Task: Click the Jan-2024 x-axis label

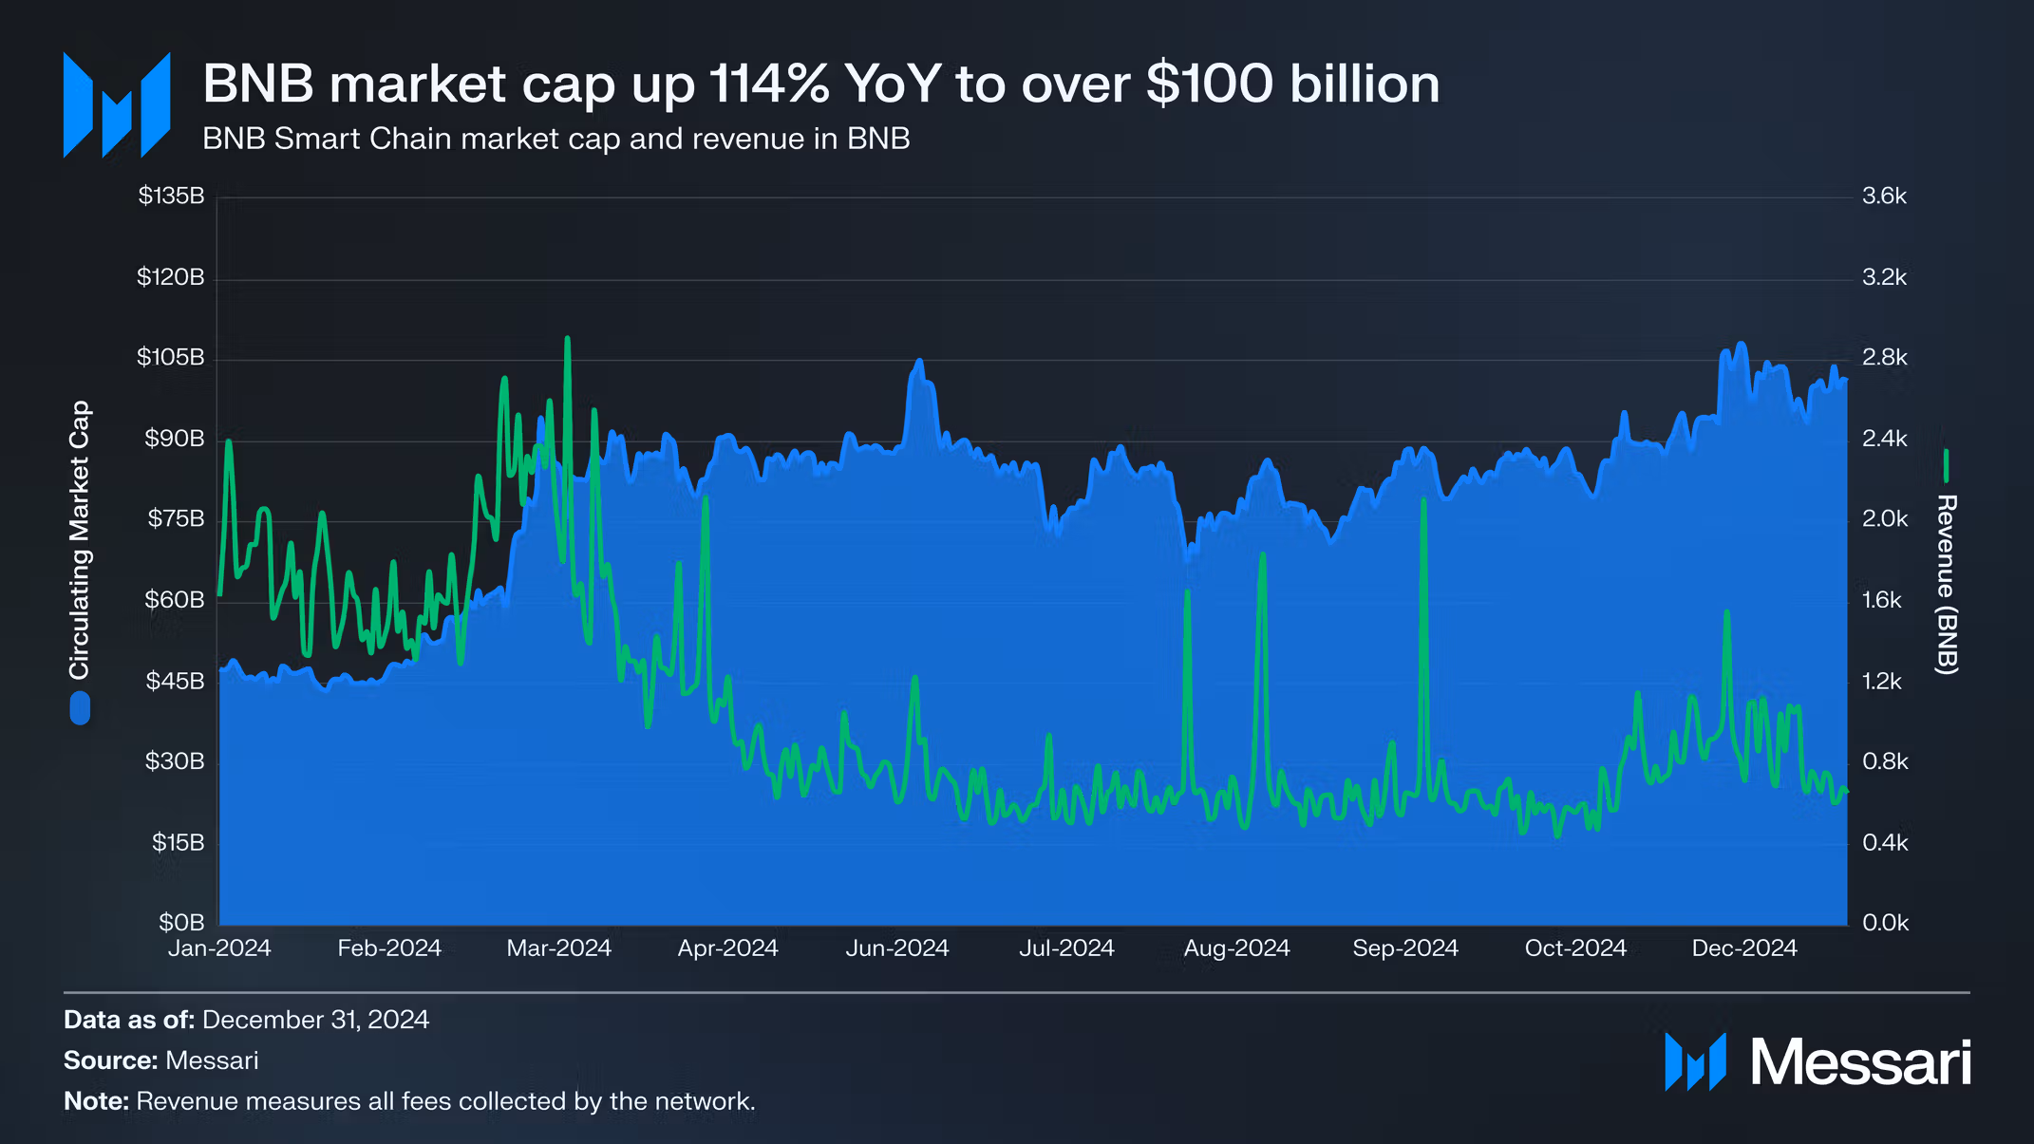Action: click(219, 948)
